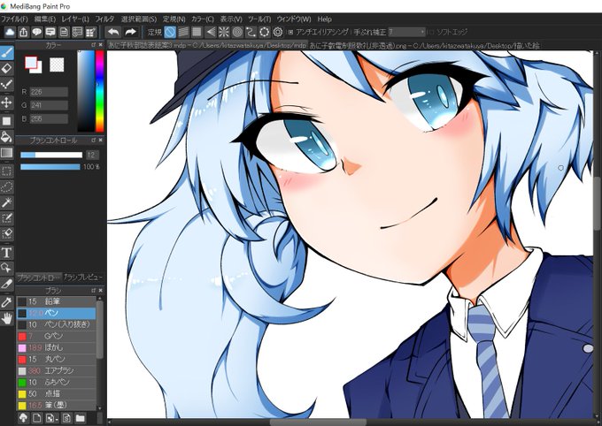
Task: Click the rainbow hue slider strip
Action: tap(100, 91)
